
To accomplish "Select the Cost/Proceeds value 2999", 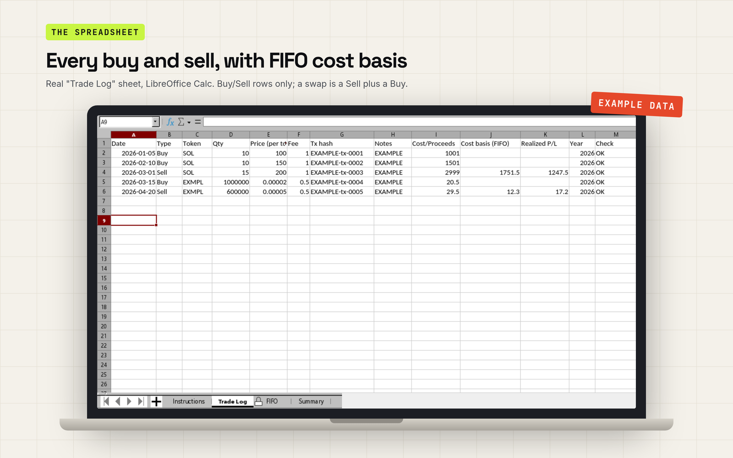I will pos(436,173).
